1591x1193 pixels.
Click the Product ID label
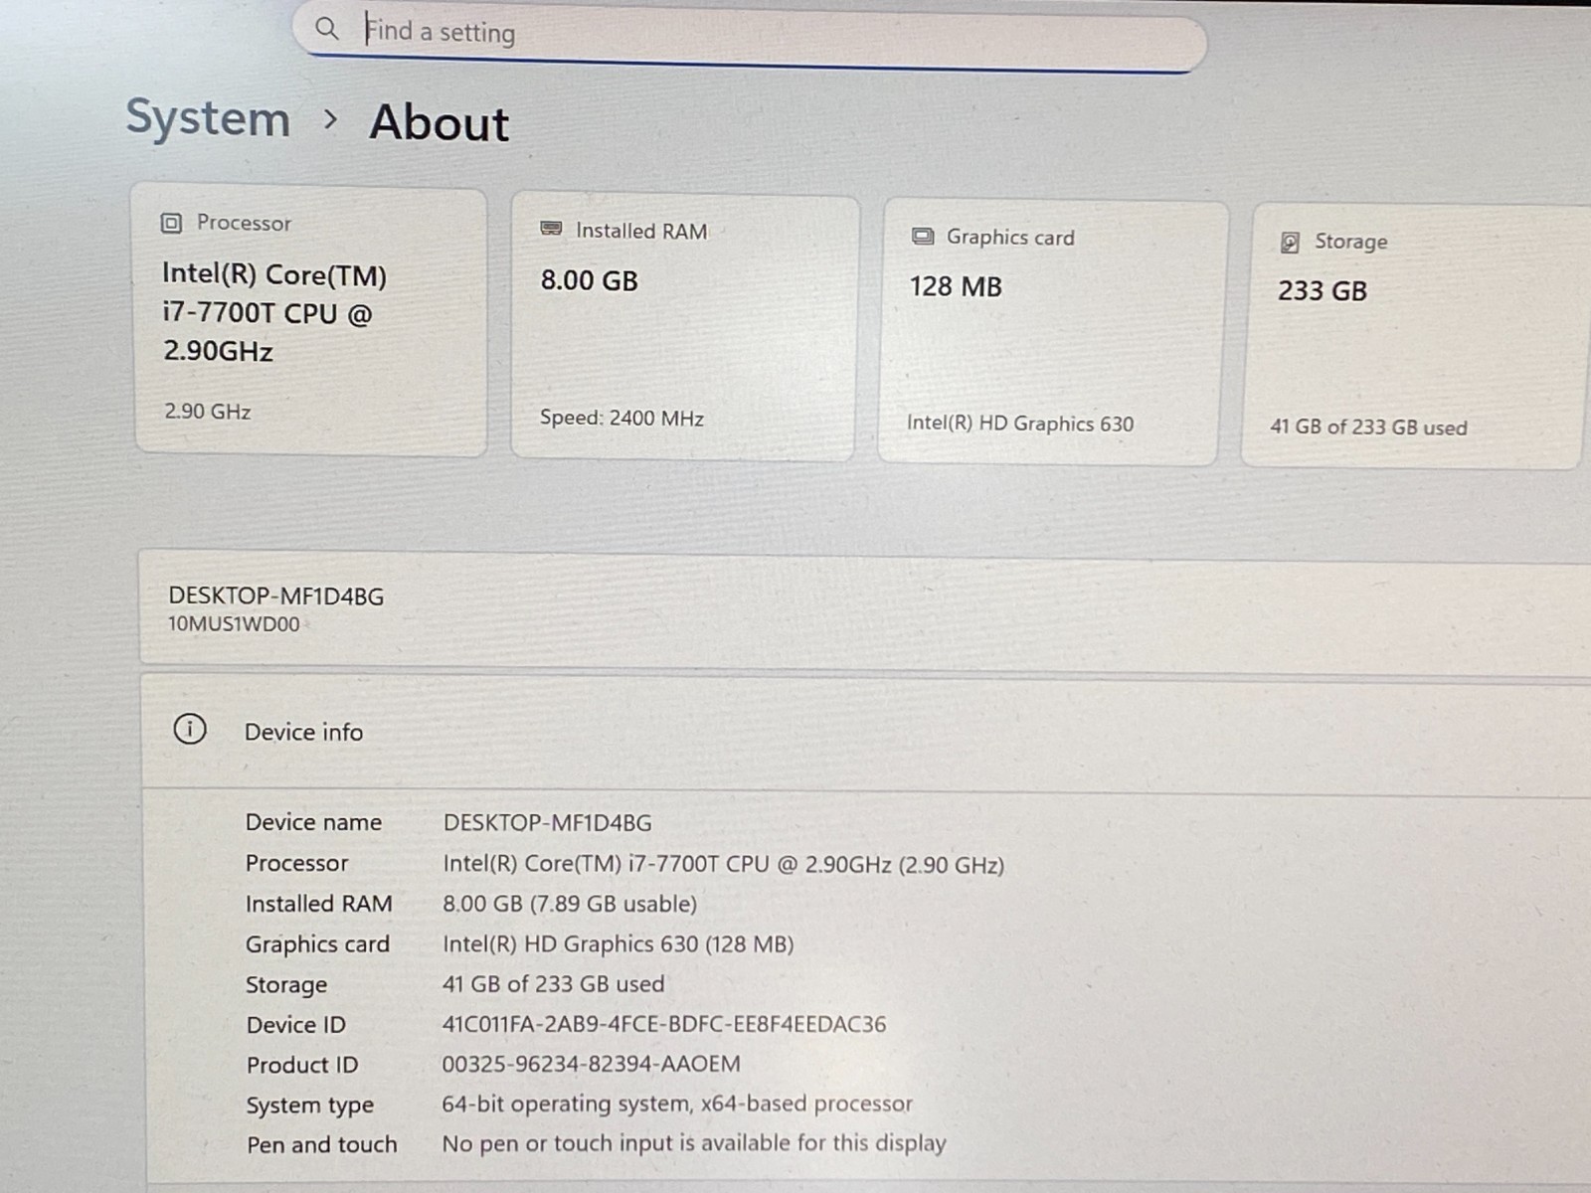coord(301,1065)
